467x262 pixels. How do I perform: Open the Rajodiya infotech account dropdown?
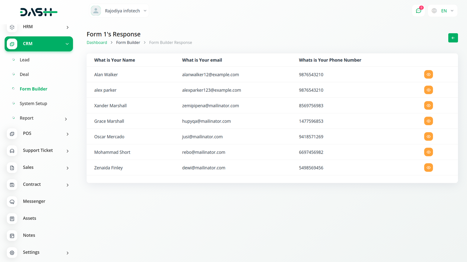[x=119, y=11]
